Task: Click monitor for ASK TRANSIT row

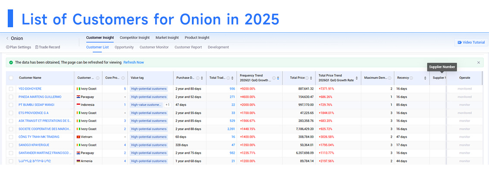Action: [465, 121]
